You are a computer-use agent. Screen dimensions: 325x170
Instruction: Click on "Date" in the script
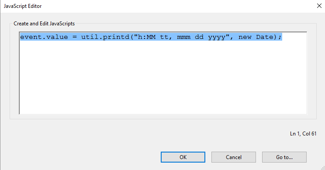265,37
